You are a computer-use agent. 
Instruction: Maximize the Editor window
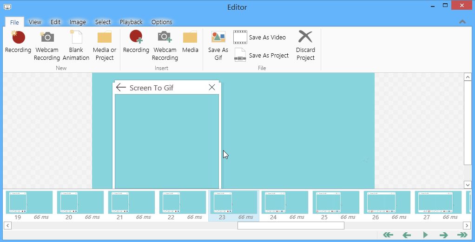tap(445, 5)
